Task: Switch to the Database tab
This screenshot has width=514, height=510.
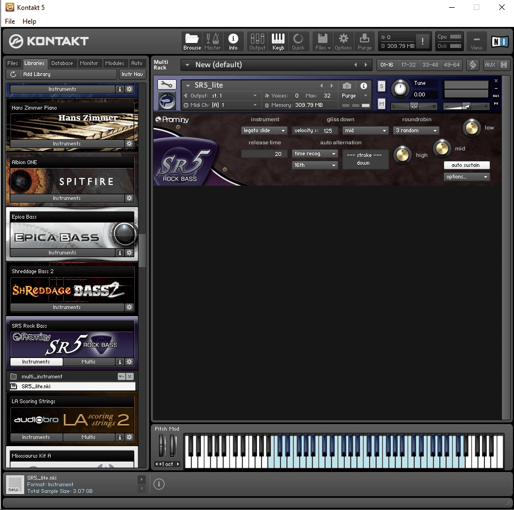Action: coord(62,63)
